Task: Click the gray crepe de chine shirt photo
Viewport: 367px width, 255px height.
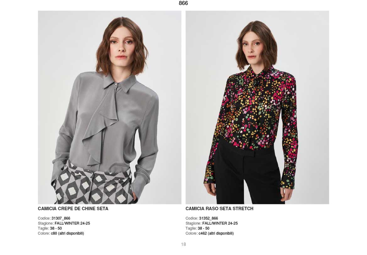Action: [110, 107]
